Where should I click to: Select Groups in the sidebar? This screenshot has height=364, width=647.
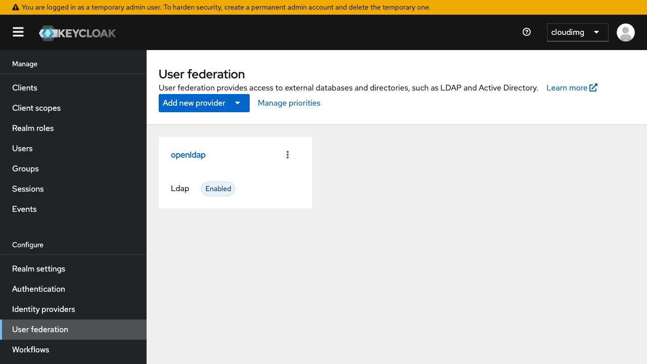click(73, 169)
